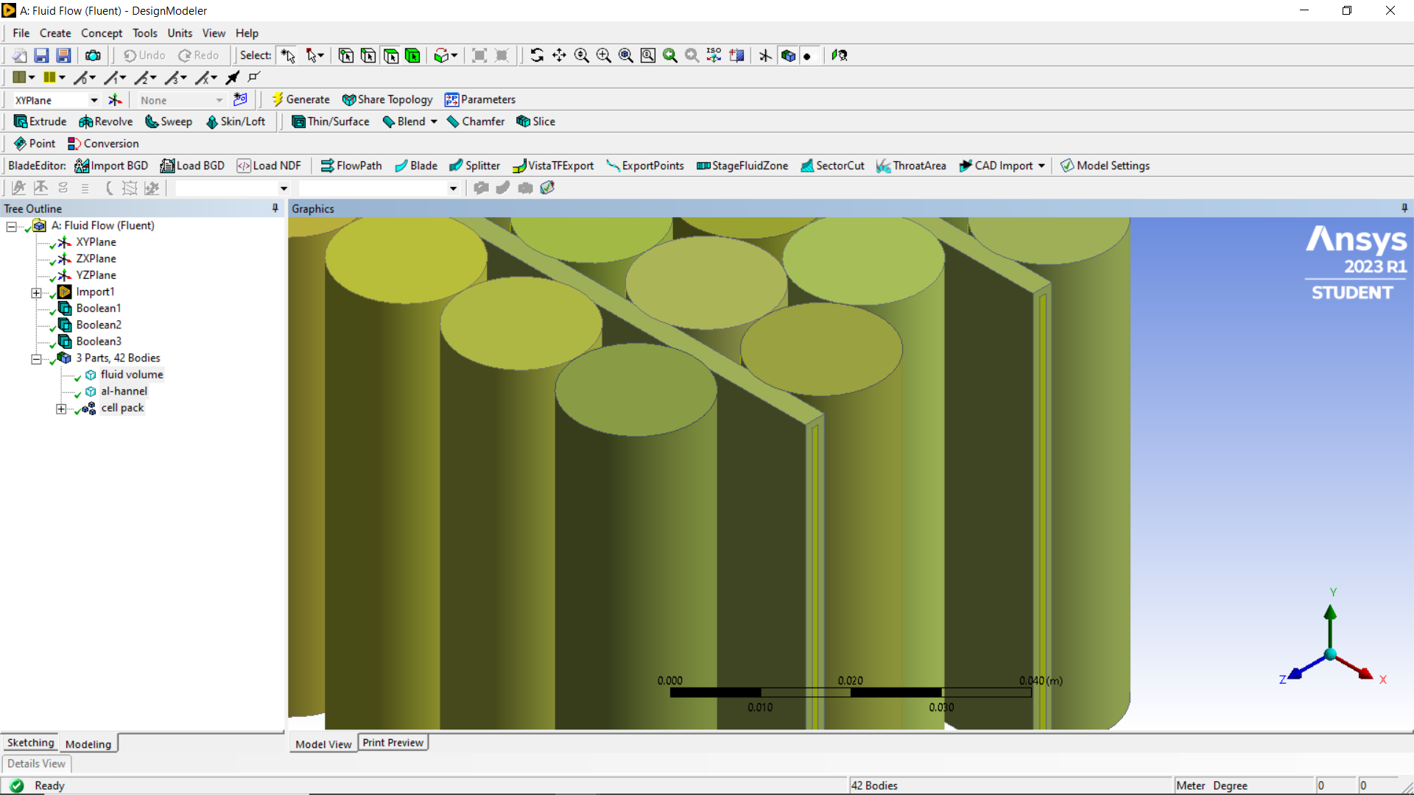Open the Concept menu
The image size is (1414, 795).
pos(102,33)
